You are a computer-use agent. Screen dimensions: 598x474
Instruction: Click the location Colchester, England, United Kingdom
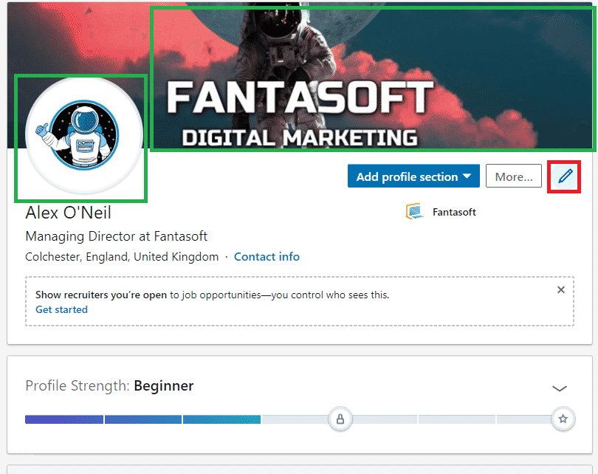122,257
